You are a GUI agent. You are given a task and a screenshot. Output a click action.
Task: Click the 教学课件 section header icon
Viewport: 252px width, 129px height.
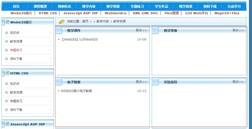click(x=59, y=31)
